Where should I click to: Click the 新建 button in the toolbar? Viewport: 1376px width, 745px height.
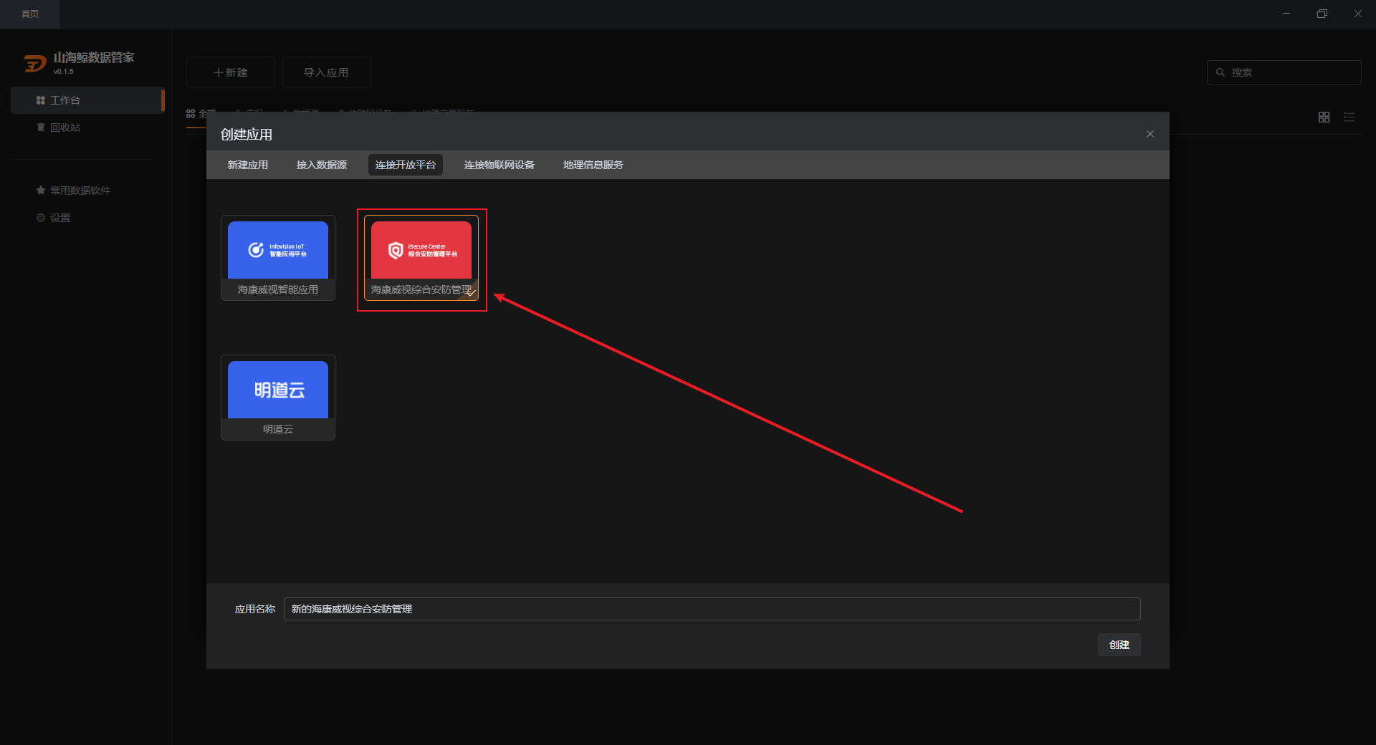click(231, 72)
